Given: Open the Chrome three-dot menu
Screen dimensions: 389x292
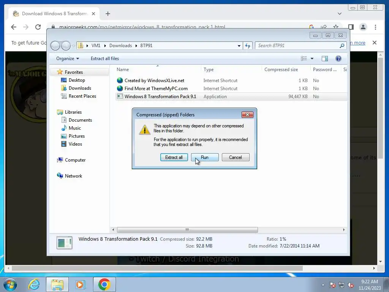Looking at the screenshot, I should coord(376,27).
